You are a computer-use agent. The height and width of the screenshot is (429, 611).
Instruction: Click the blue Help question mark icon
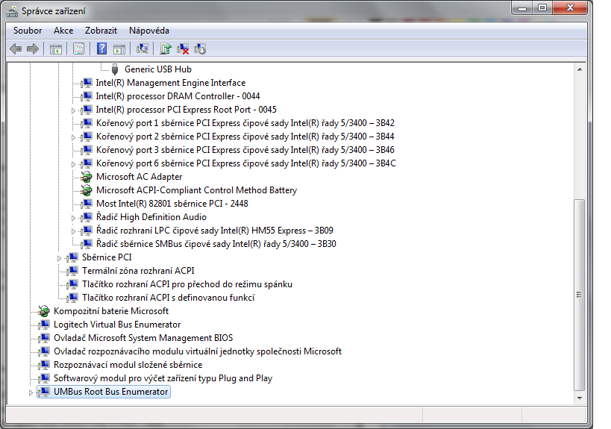coord(101,48)
